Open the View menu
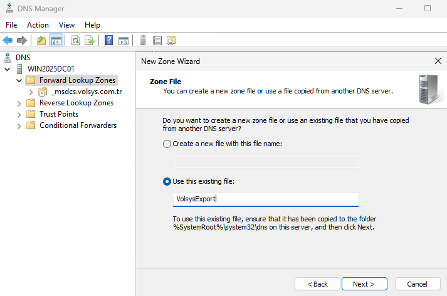The image size is (447, 296). pos(66,25)
